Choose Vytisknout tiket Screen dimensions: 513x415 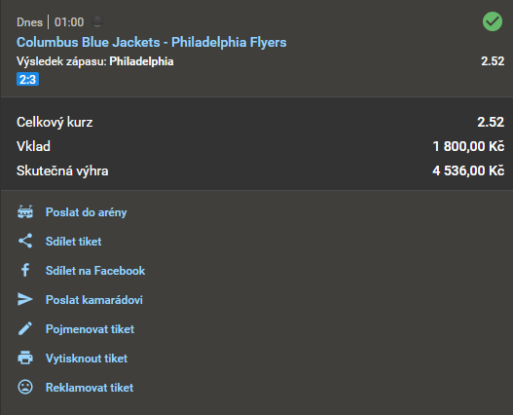(x=87, y=358)
